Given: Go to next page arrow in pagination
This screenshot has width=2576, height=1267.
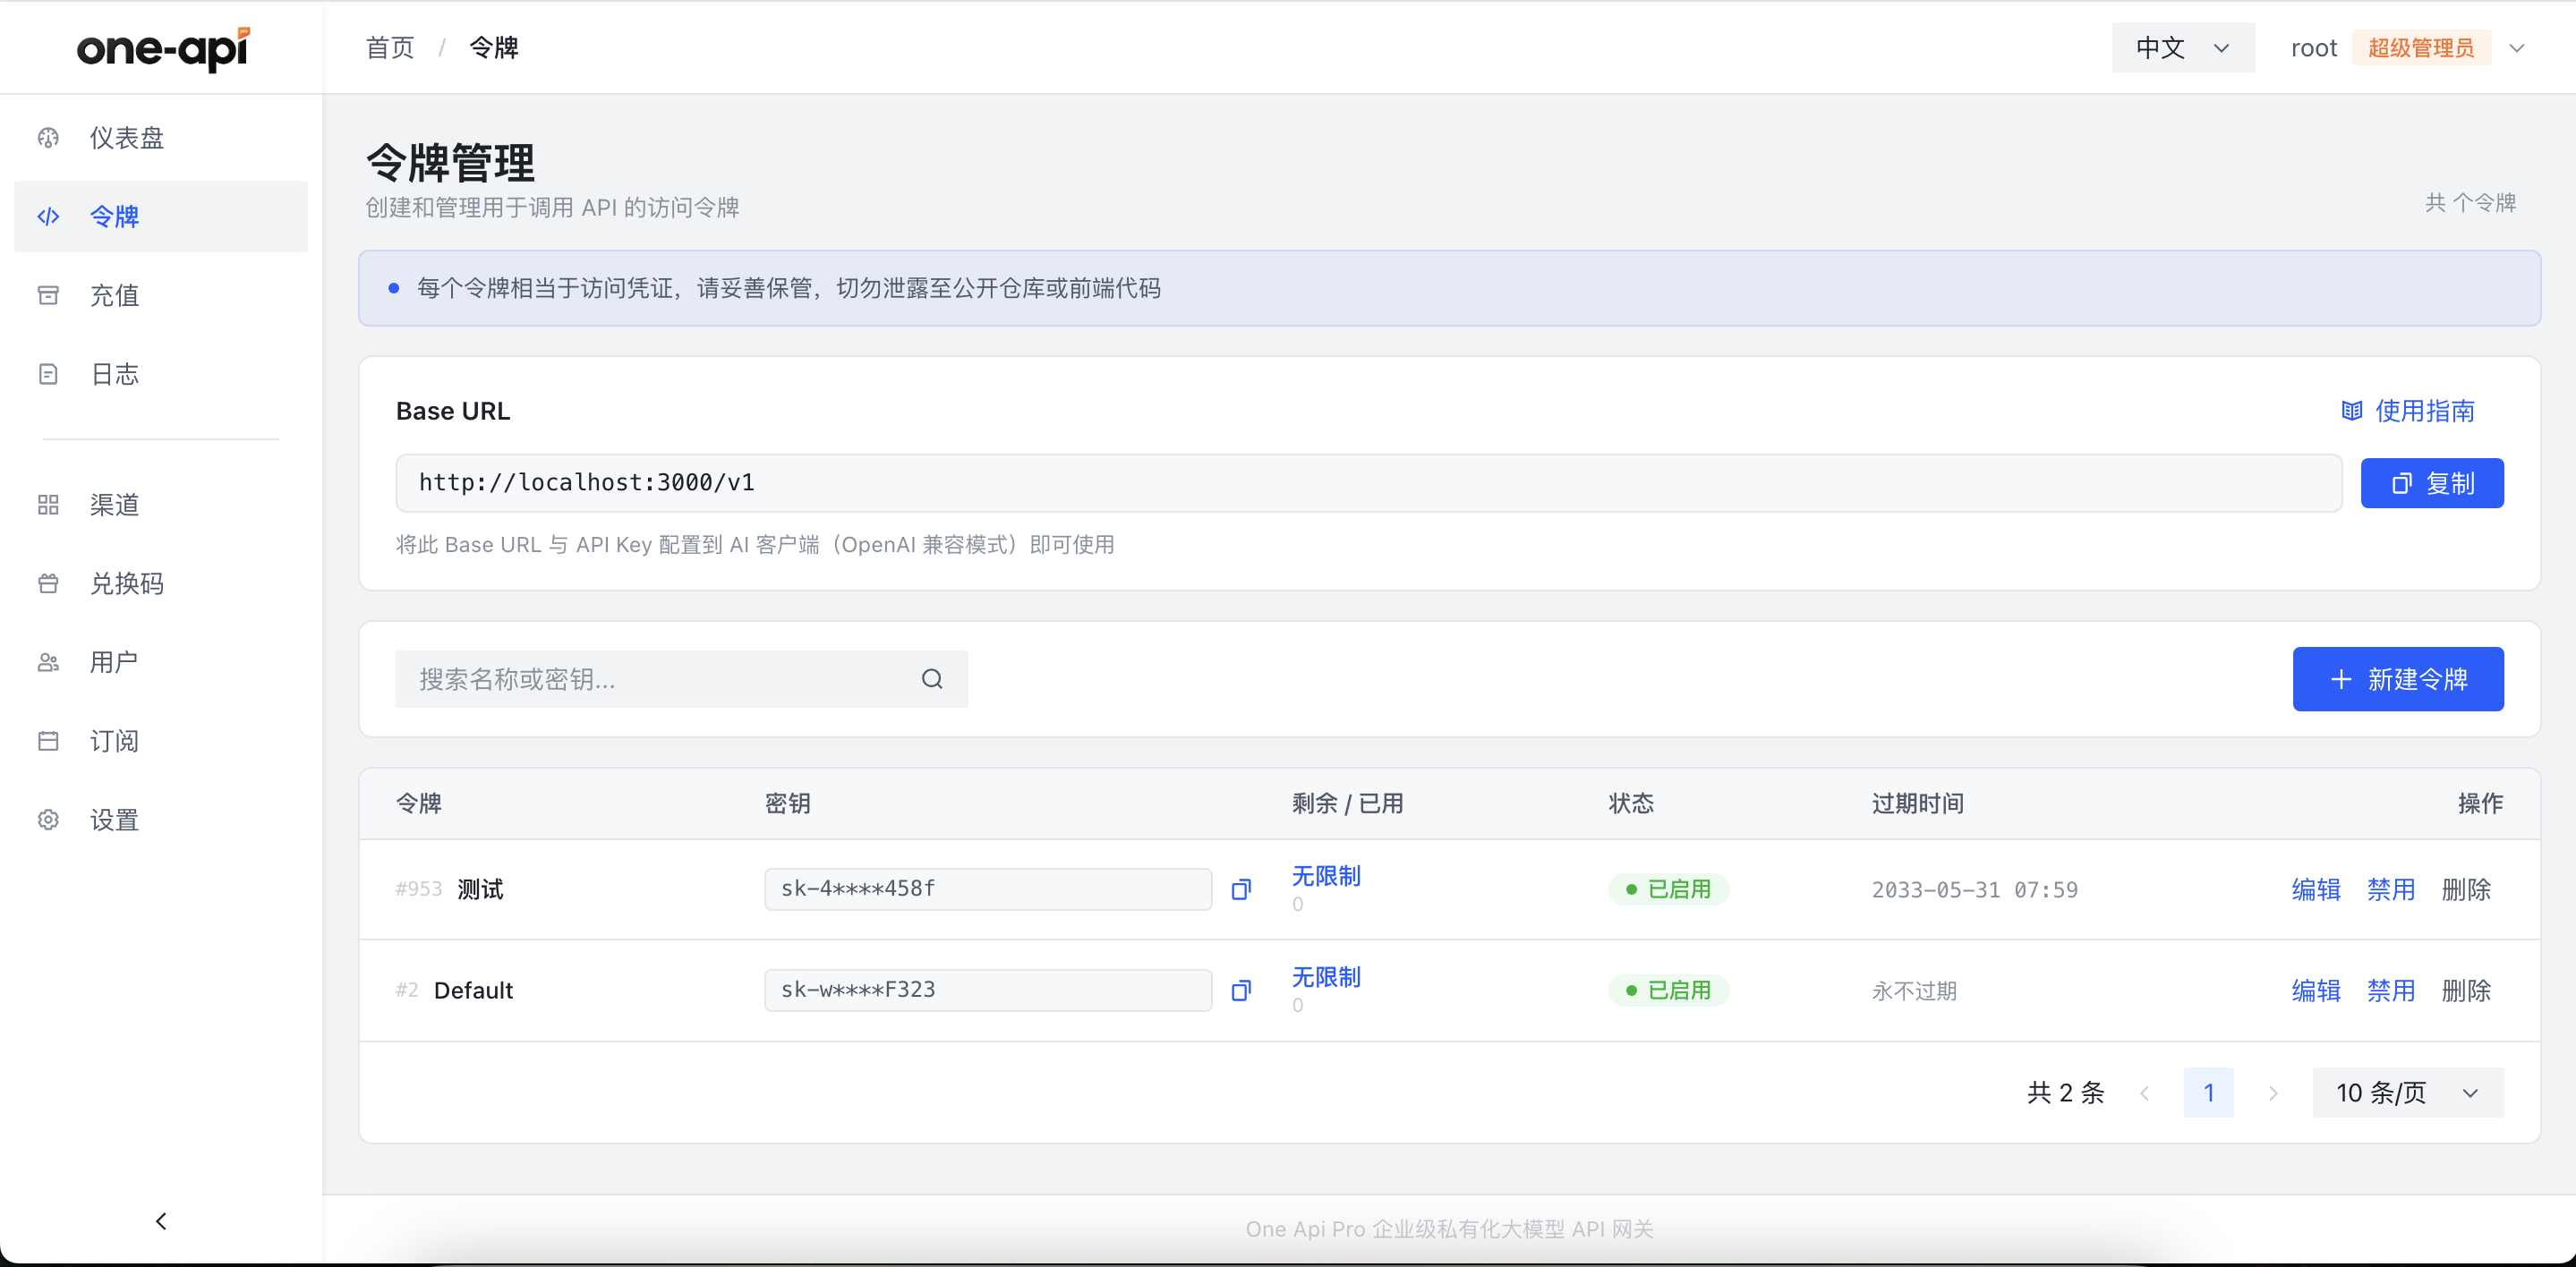Looking at the screenshot, I should (2273, 1093).
